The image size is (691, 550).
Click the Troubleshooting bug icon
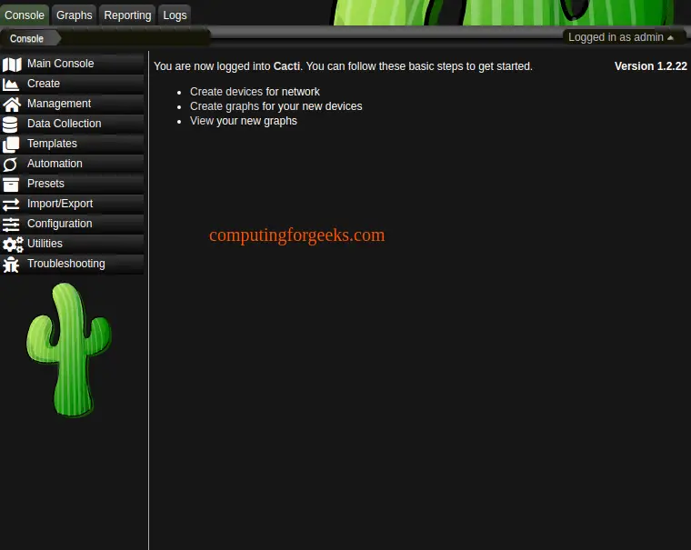tap(11, 265)
